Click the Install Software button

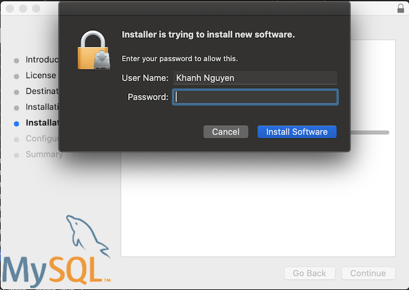click(297, 132)
